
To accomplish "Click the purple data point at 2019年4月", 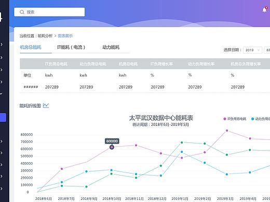I will (250, 138).
